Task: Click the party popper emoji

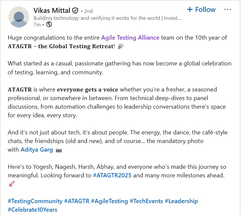Action: [x=121, y=46]
